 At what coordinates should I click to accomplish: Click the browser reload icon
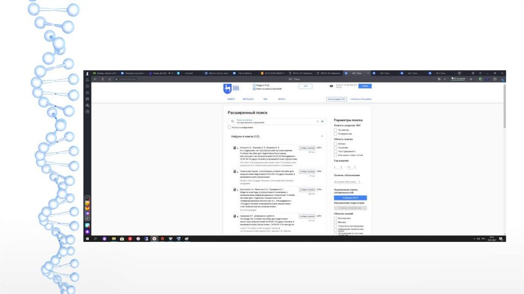[110, 79]
